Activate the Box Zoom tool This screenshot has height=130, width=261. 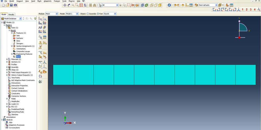click(77, 5)
